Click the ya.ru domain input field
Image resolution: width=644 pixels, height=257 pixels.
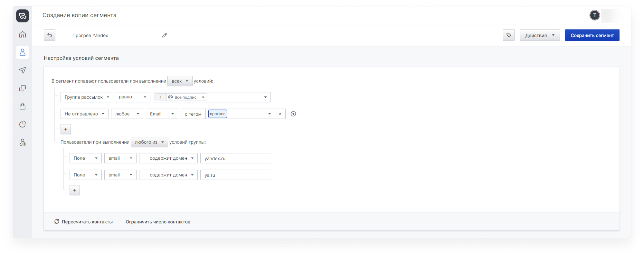236,175
